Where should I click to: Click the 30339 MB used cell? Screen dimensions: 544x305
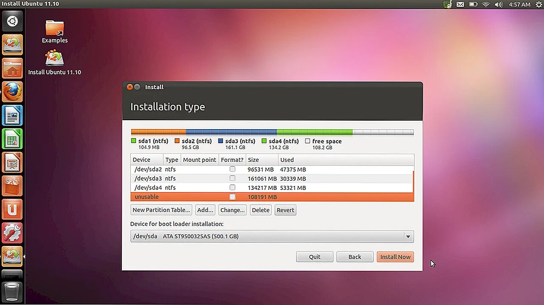293,178
